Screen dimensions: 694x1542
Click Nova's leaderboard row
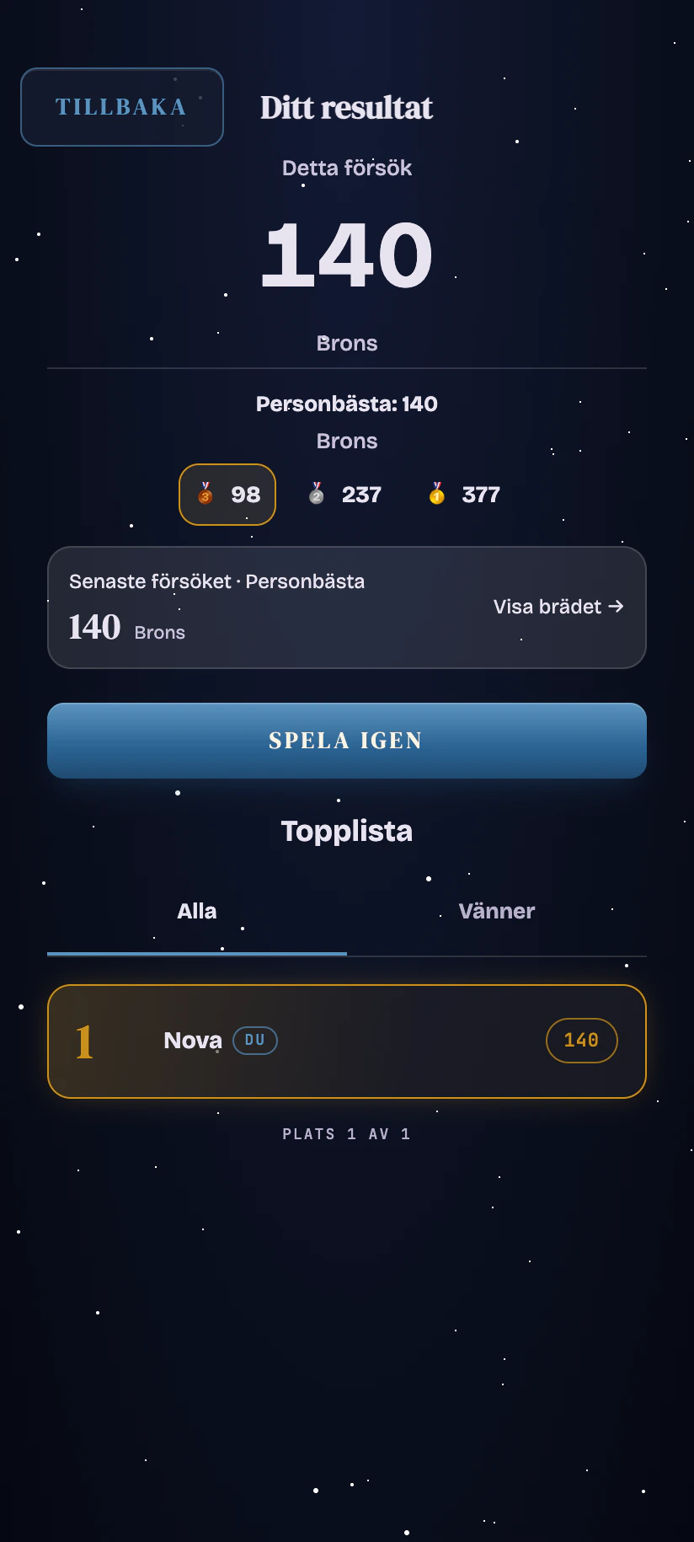click(347, 1041)
